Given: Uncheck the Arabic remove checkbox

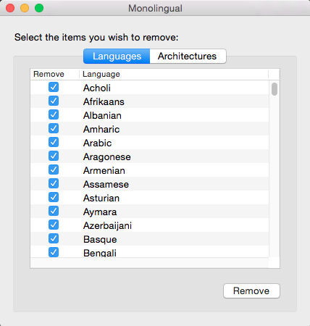Looking at the screenshot, I should pos(54,142).
